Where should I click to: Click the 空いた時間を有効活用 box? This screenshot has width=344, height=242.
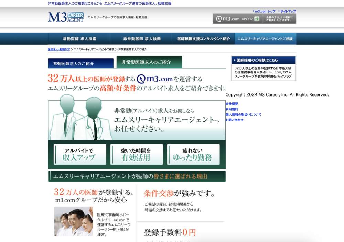[x=137, y=154]
